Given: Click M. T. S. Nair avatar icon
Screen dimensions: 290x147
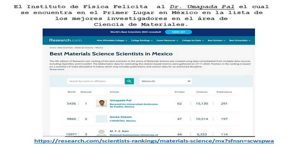Looking at the screenshot, I should pyautogui.click(x=101, y=133).
